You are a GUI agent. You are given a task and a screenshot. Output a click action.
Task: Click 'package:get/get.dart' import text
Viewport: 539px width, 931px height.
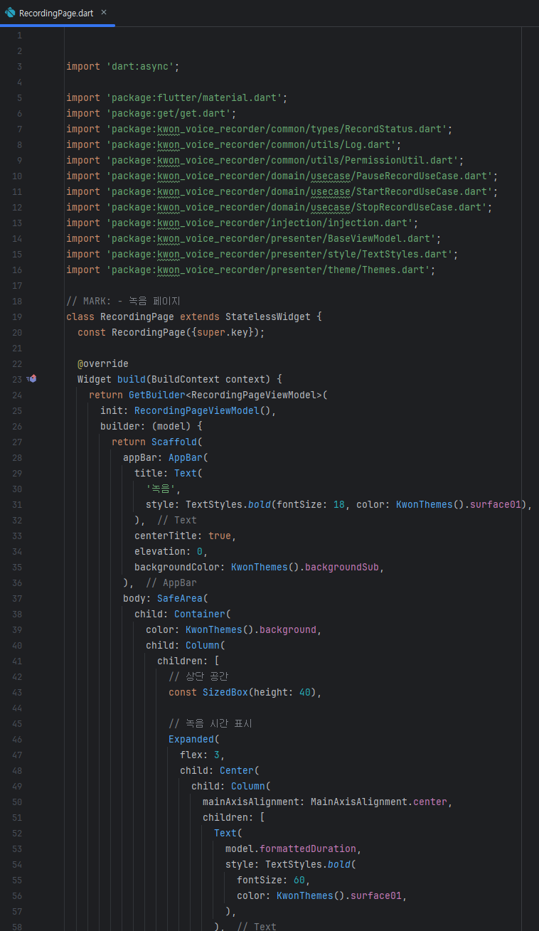169,113
